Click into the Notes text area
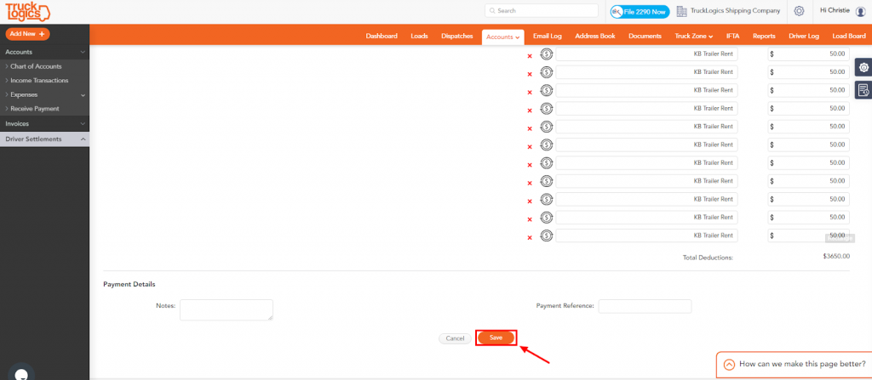The width and height of the screenshot is (872, 380). (227, 310)
